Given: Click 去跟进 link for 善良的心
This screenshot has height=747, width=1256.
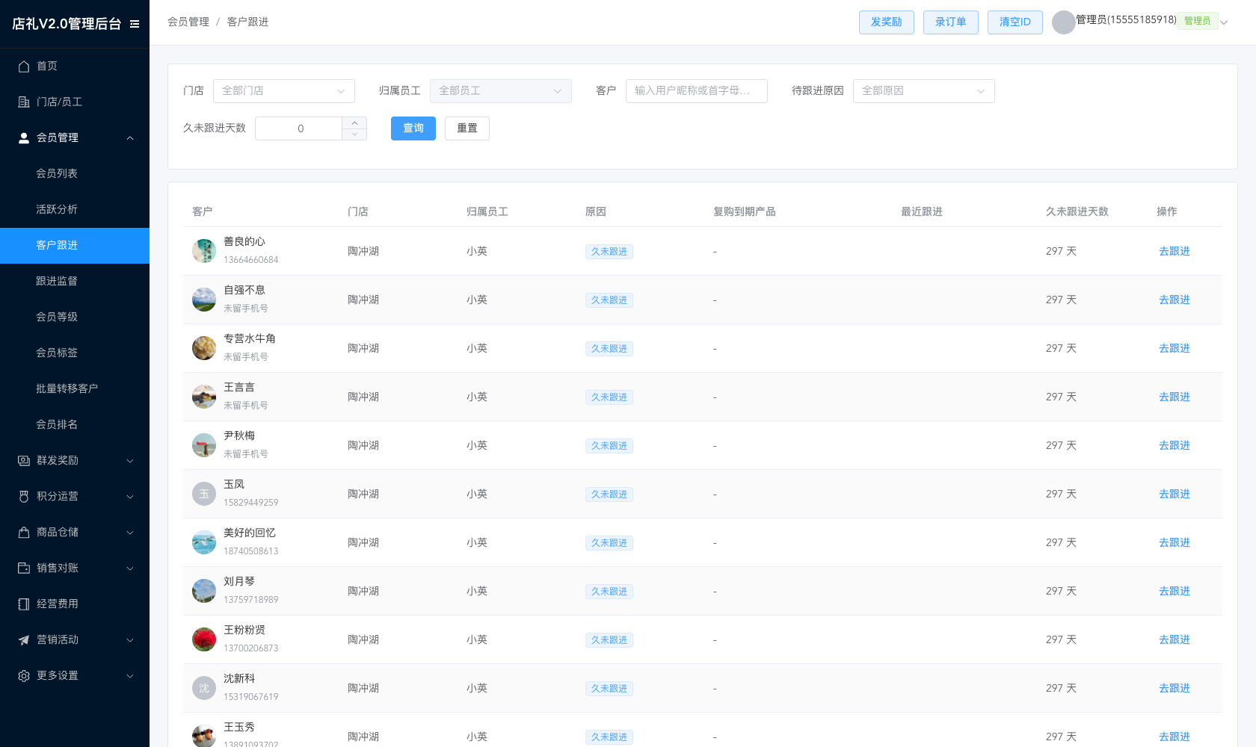Looking at the screenshot, I should click(x=1175, y=251).
